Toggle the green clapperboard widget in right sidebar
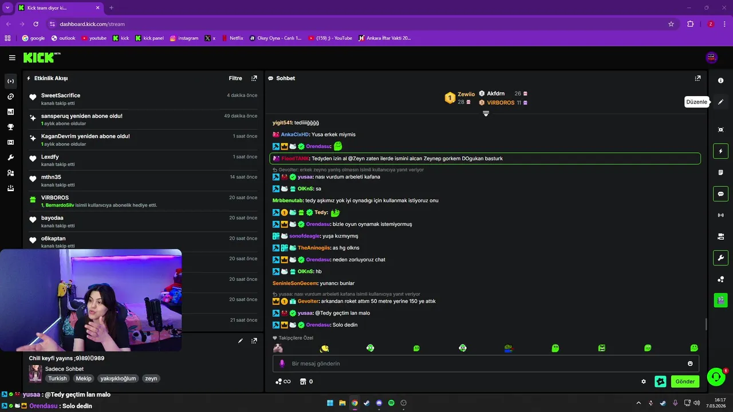Image resolution: width=733 pixels, height=412 pixels. (721, 299)
